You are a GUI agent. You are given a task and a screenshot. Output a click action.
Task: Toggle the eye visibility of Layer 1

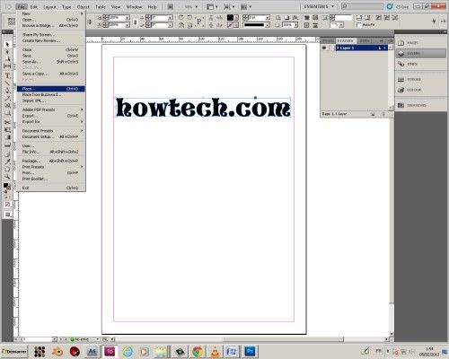pyautogui.click(x=324, y=48)
